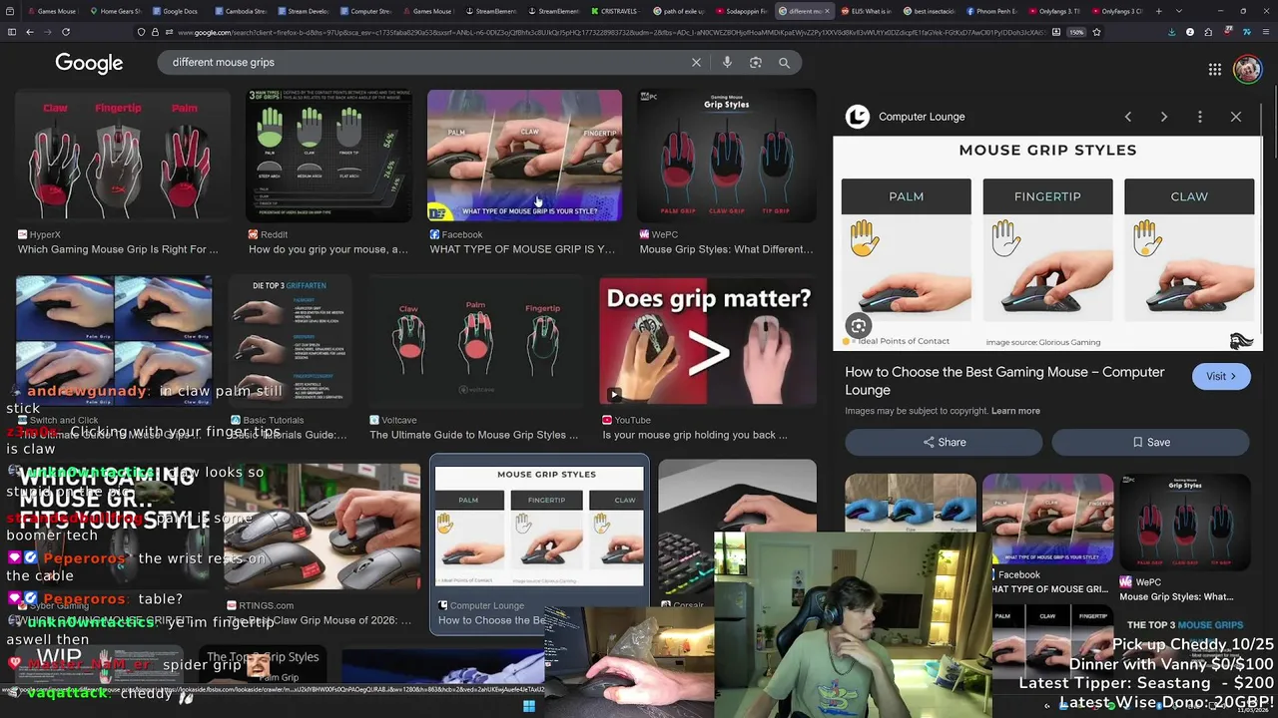Open 'Which Gaming Mouse Grip Is Right' link

click(118, 249)
